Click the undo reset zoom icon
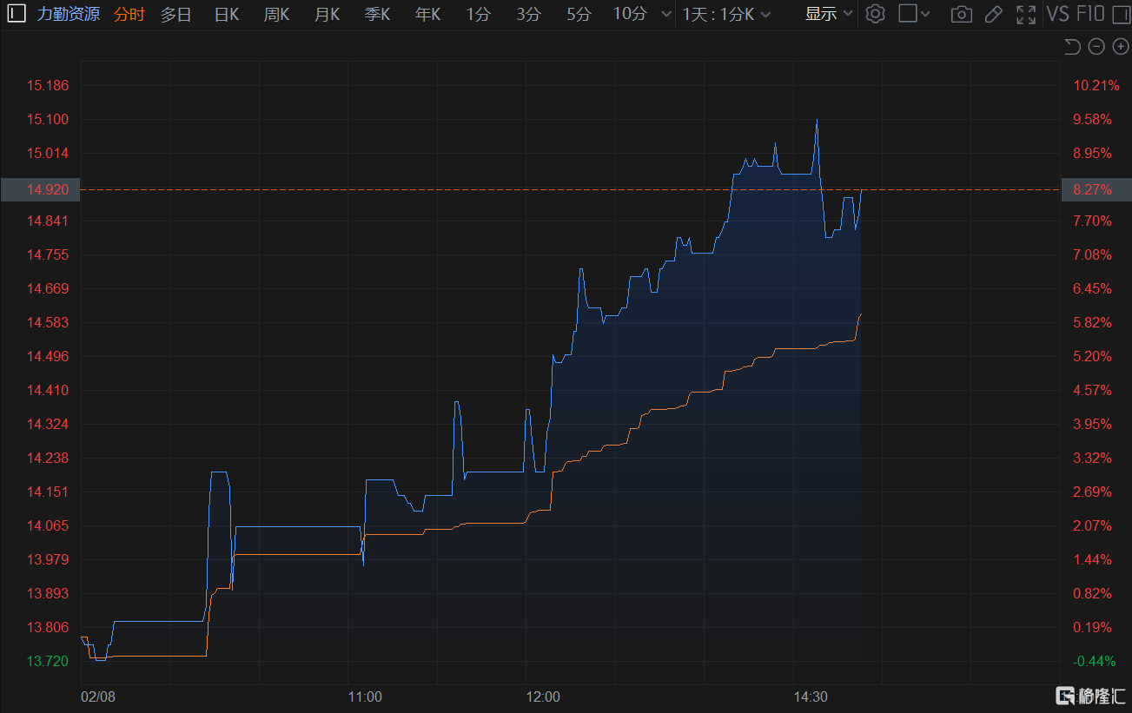This screenshot has width=1132, height=713. (x=1072, y=47)
